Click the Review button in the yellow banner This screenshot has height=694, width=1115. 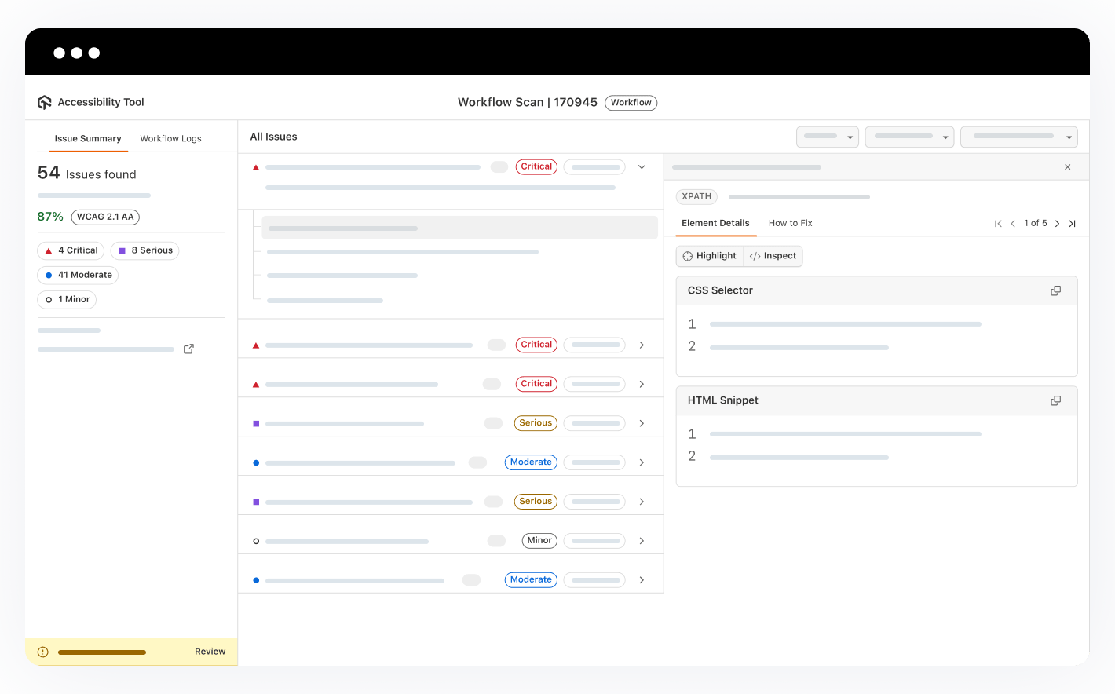(210, 652)
